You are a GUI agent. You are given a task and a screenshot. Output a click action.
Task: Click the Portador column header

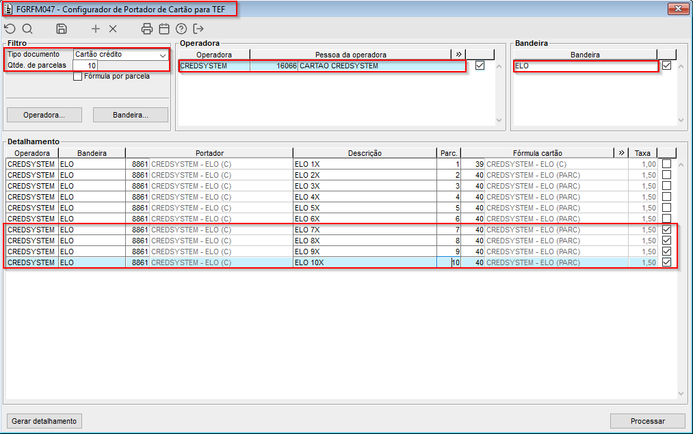(x=209, y=153)
